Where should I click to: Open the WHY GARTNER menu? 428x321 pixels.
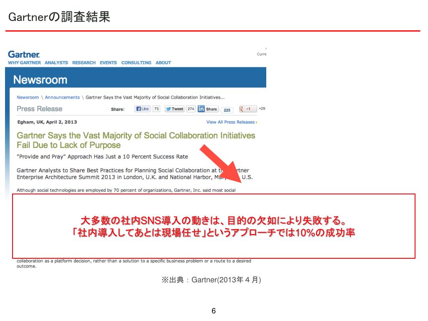click(x=24, y=63)
